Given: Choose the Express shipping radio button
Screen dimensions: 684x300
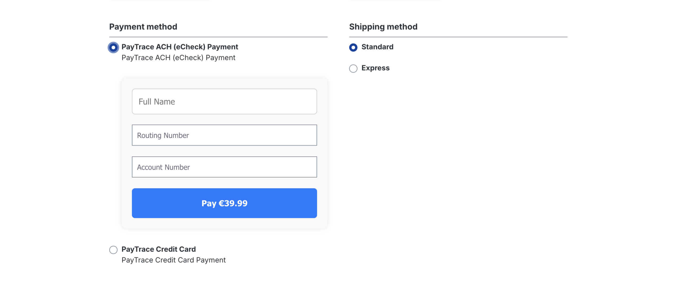Looking at the screenshot, I should pyautogui.click(x=353, y=69).
